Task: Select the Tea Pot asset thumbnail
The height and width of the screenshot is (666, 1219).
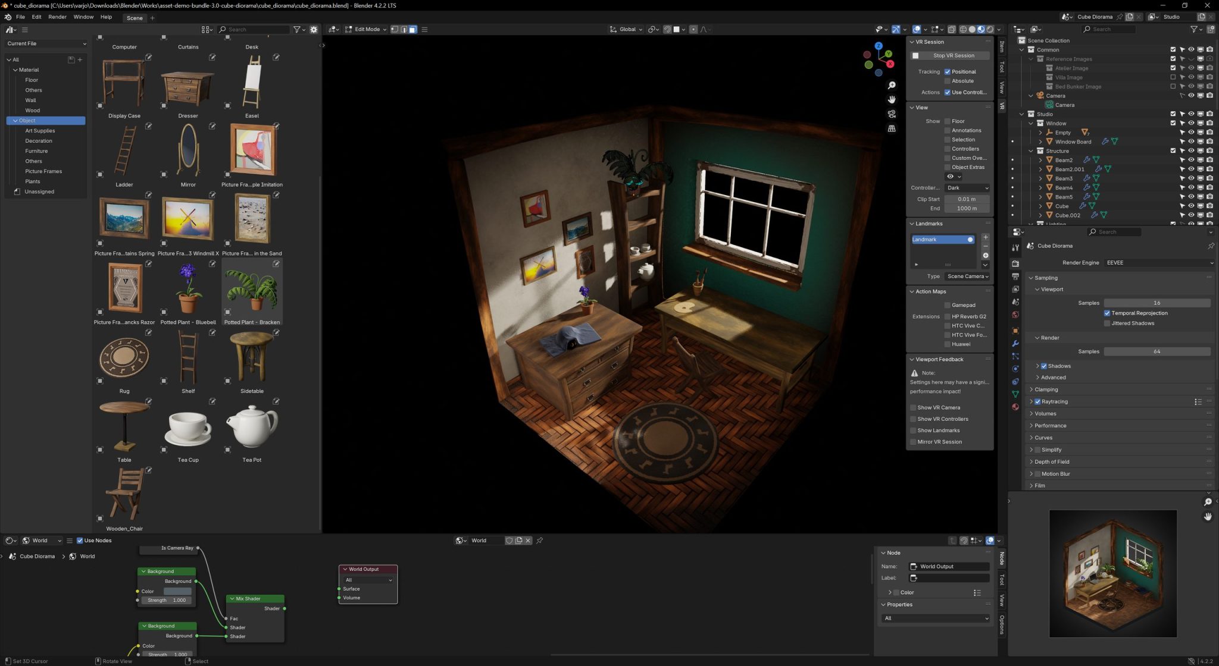Action: click(252, 427)
